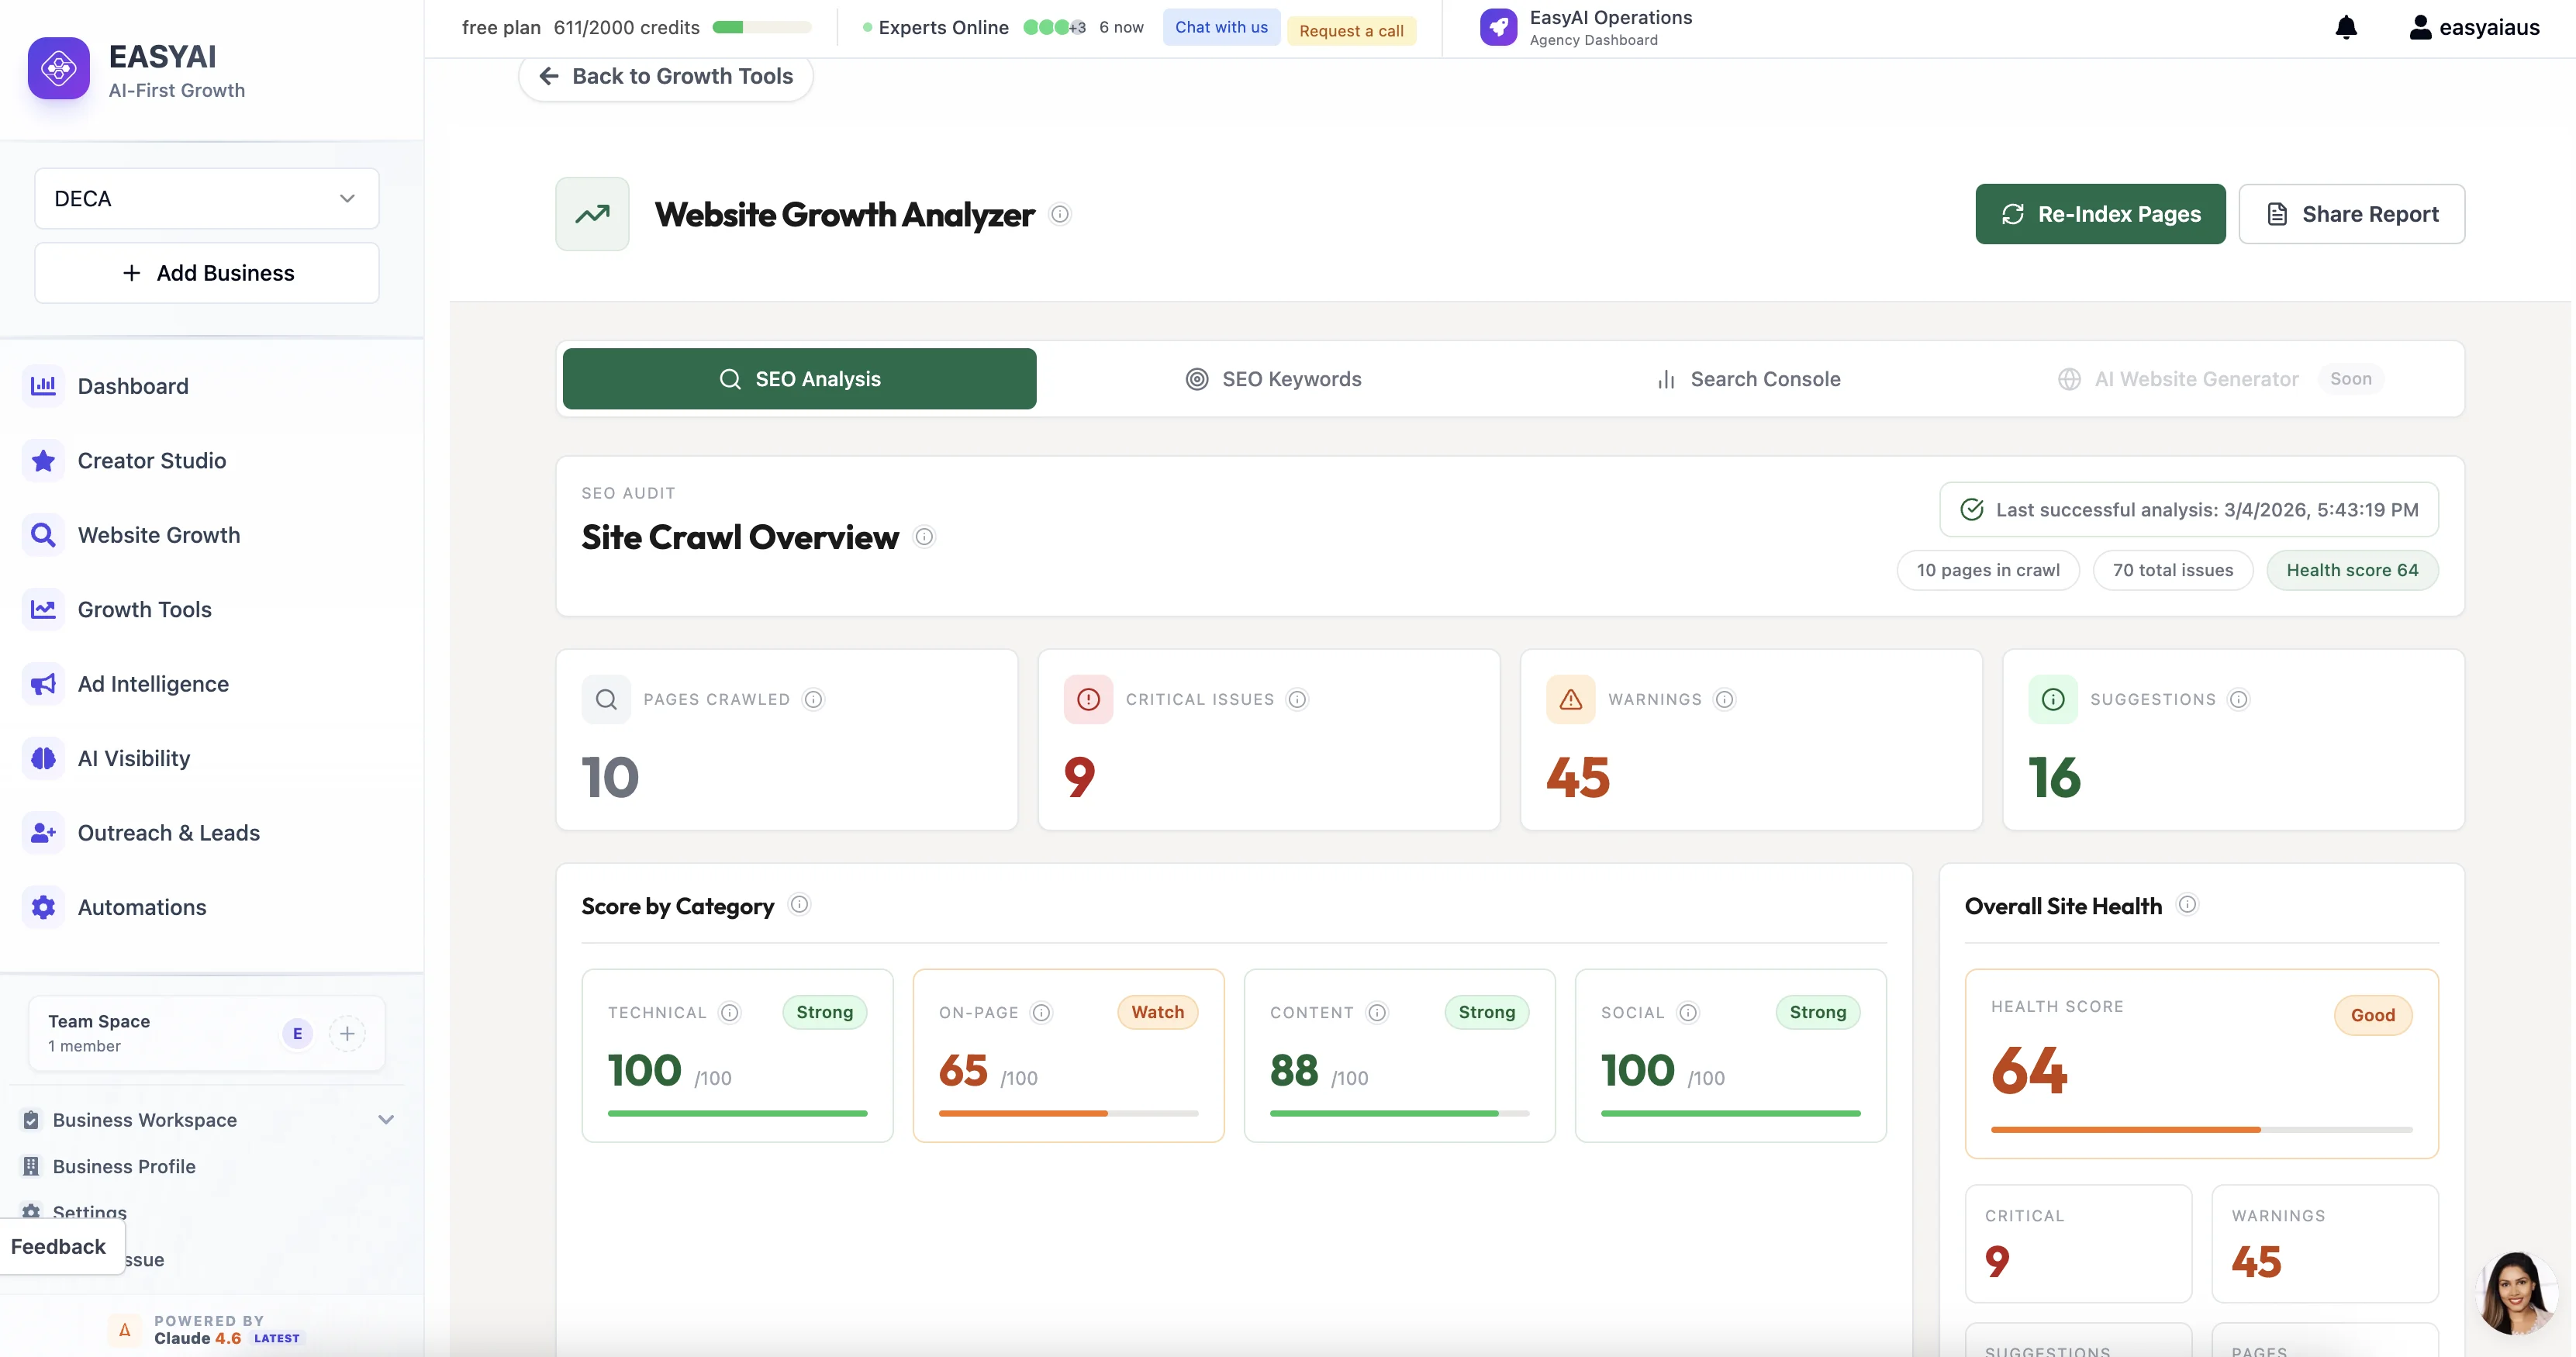Open the easyaiaus account menu
The image size is (2576, 1357).
tap(2474, 27)
